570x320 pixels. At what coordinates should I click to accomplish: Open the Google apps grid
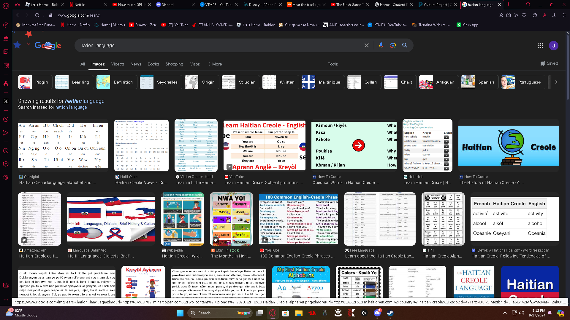pyautogui.click(x=540, y=46)
